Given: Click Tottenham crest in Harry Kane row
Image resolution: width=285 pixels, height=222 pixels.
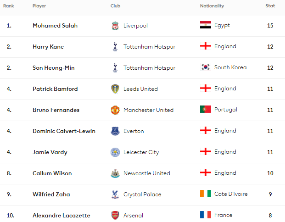Looking at the screenshot, I should click(x=115, y=47).
